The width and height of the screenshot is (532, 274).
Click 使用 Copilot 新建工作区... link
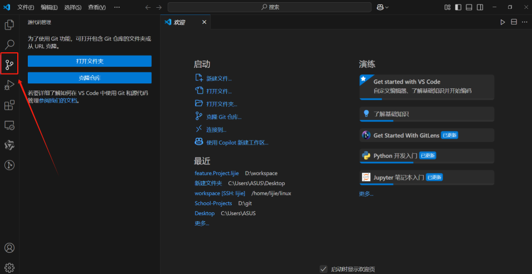tap(237, 143)
